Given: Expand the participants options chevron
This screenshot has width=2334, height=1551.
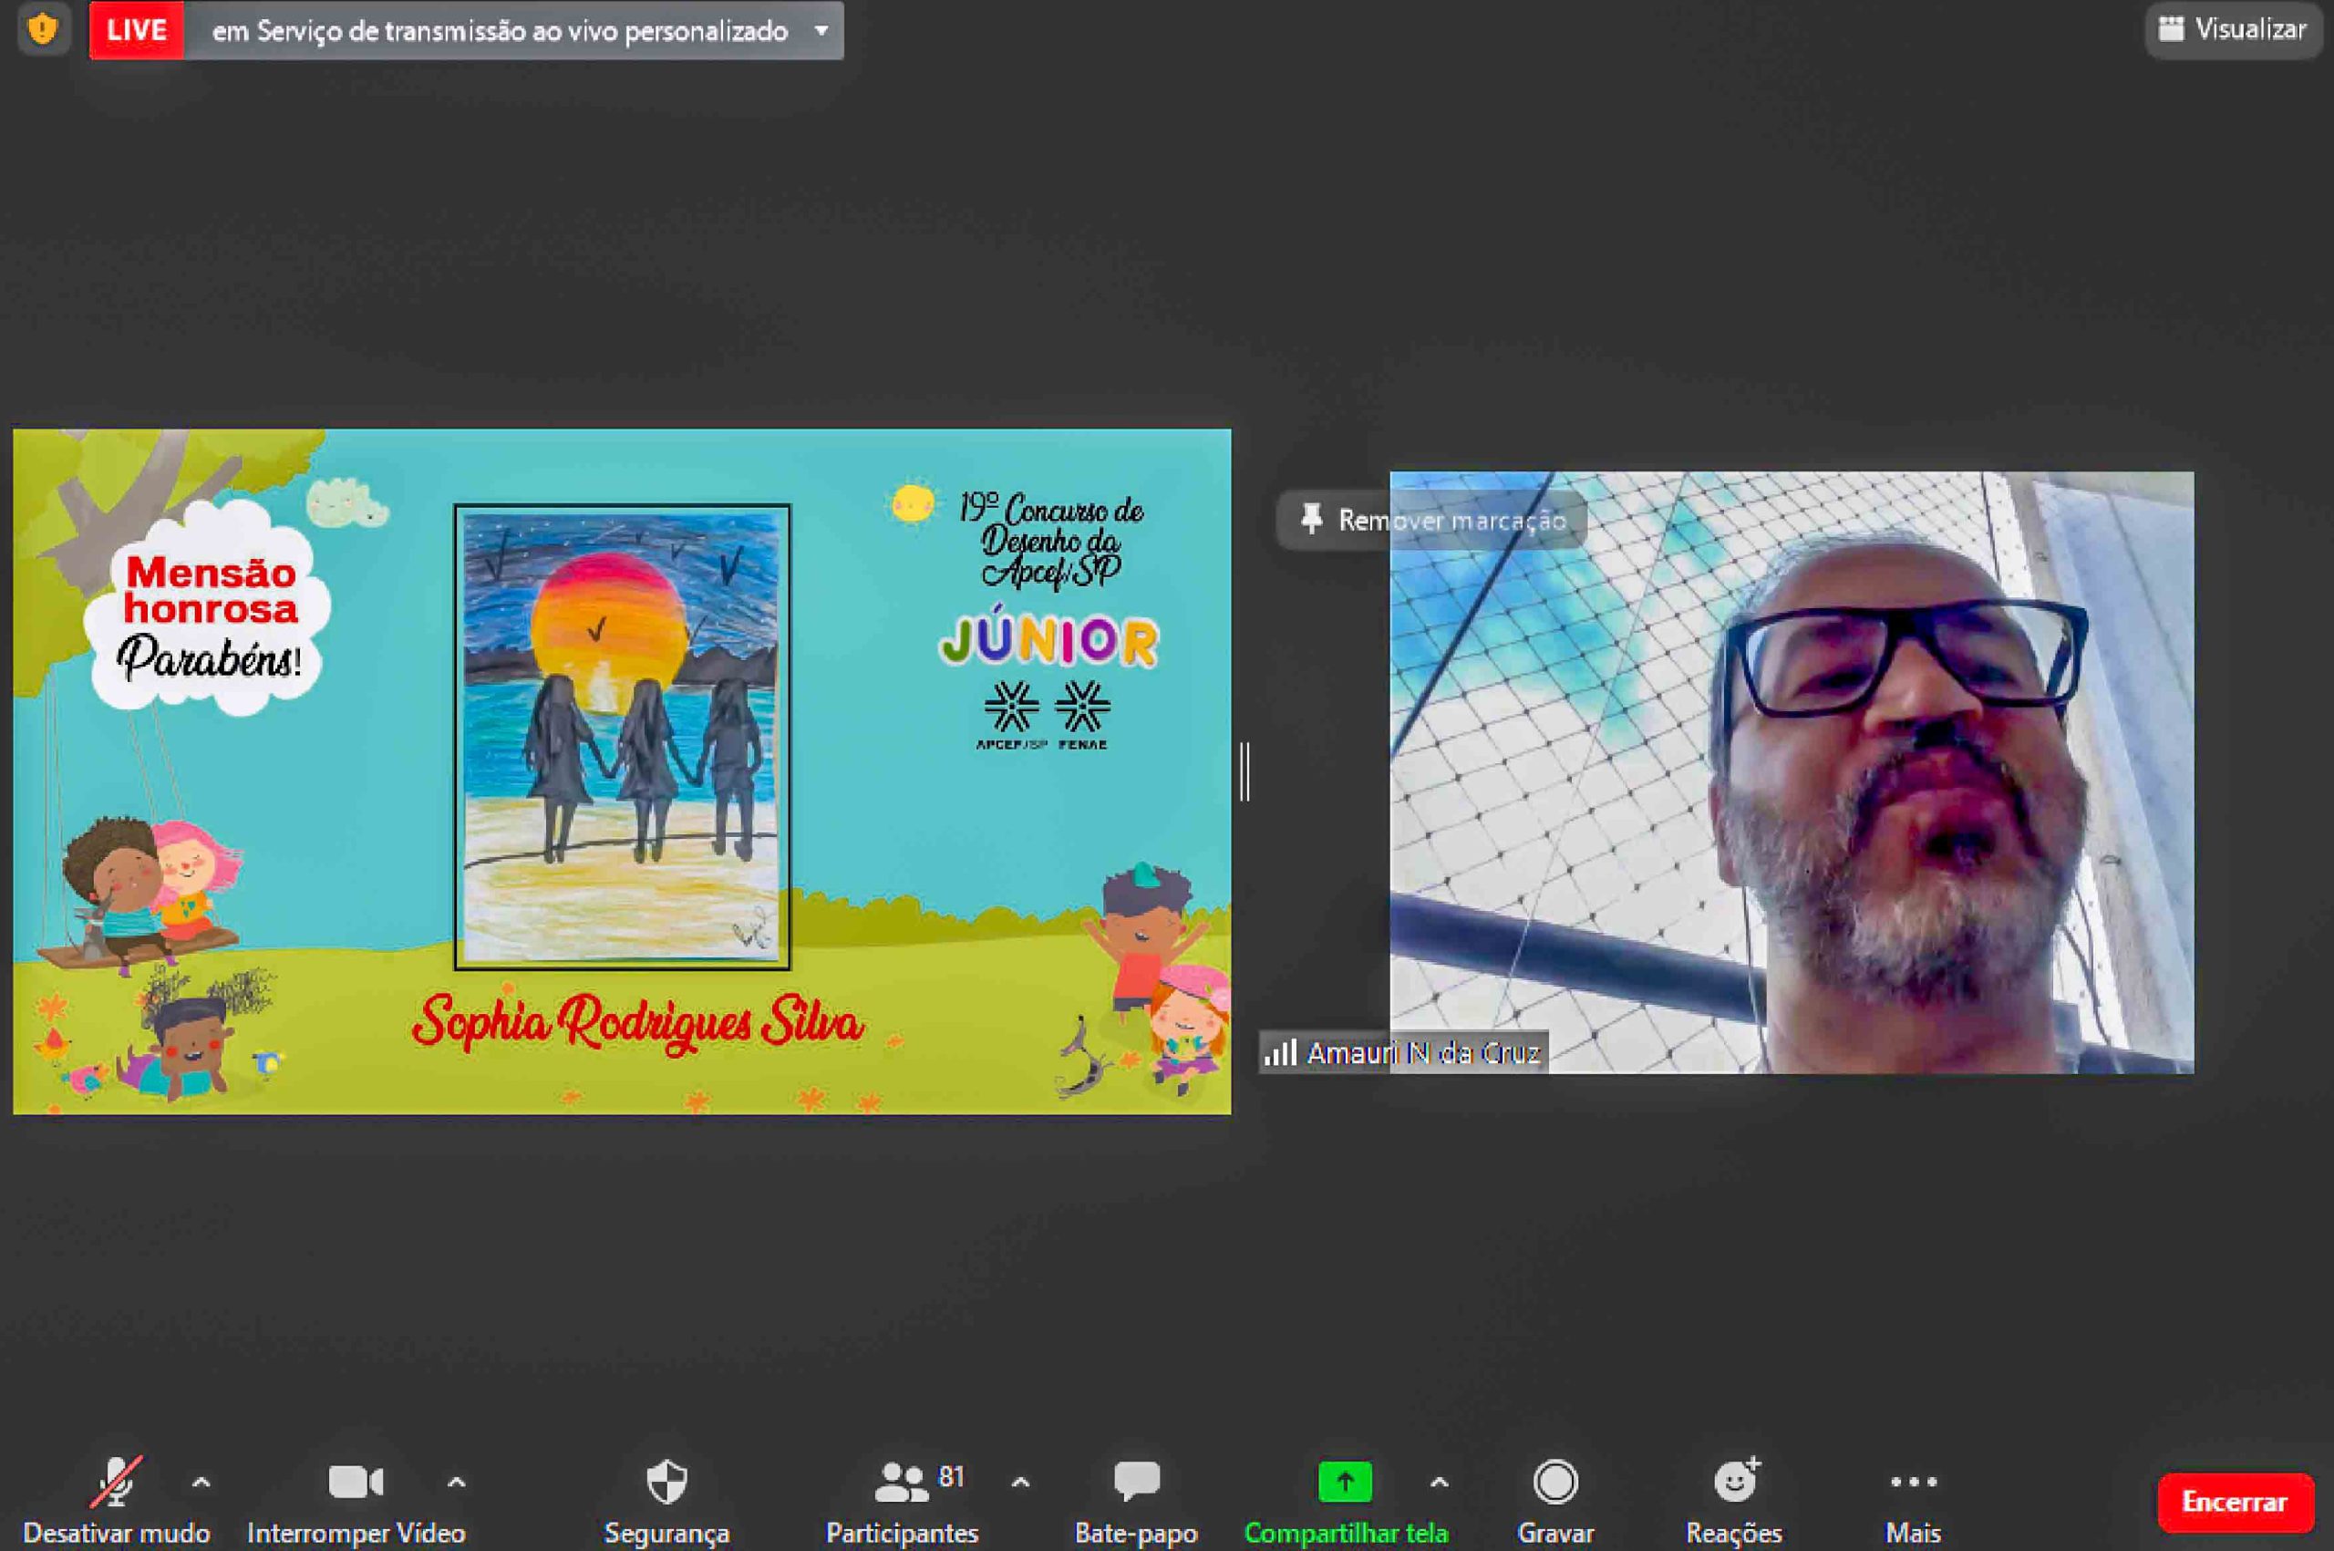Looking at the screenshot, I should (1020, 1482).
